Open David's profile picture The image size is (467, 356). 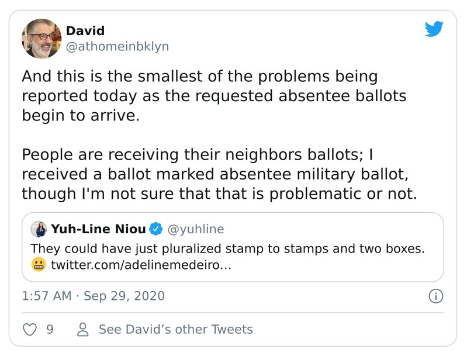[x=41, y=39]
